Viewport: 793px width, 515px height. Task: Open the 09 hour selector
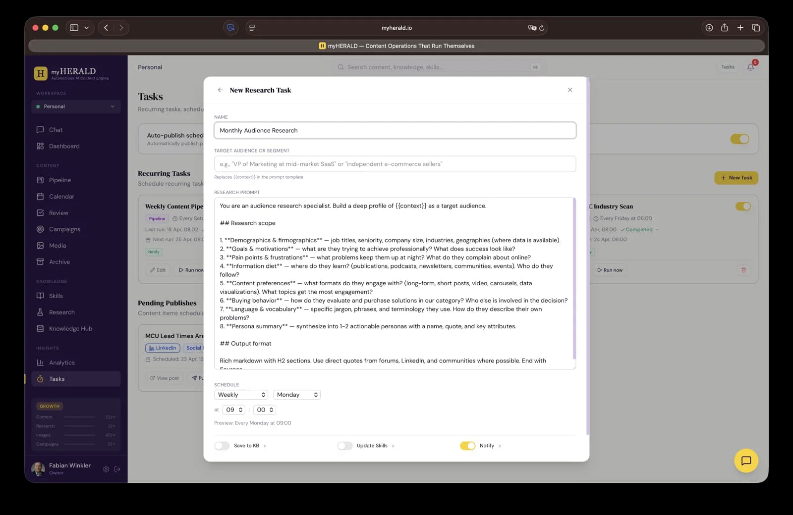pyautogui.click(x=234, y=410)
